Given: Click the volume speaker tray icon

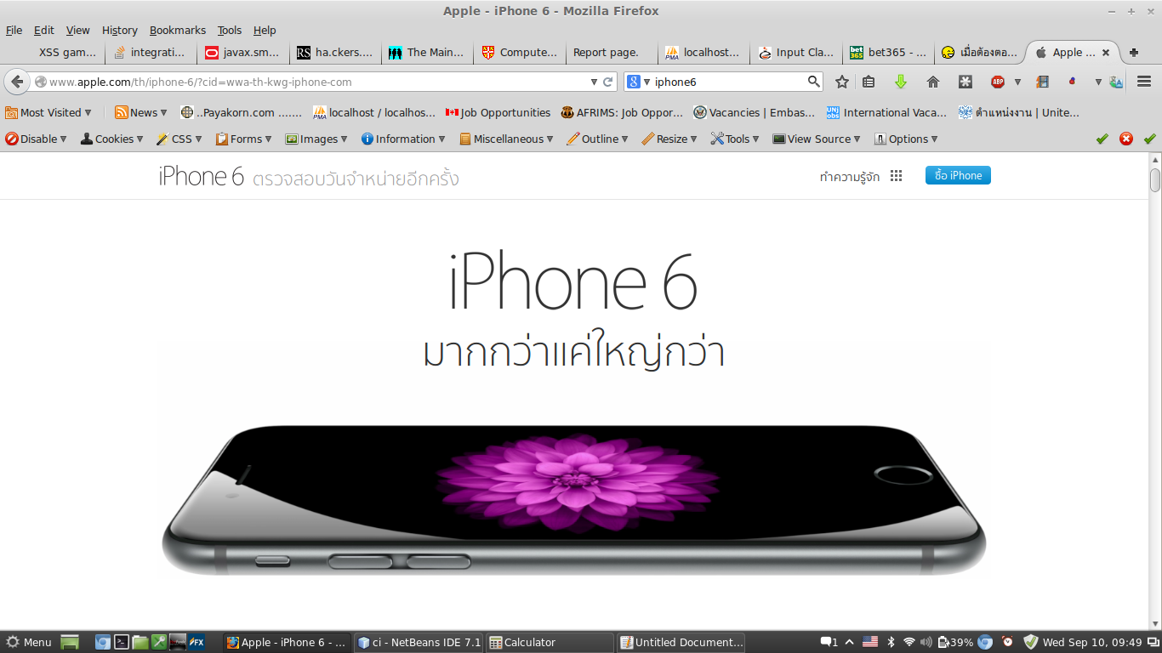Looking at the screenshot, I should 926,642.
